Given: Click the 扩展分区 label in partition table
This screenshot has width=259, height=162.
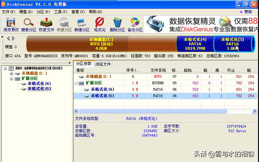Looking at the screenshot, I should (94, 83).
